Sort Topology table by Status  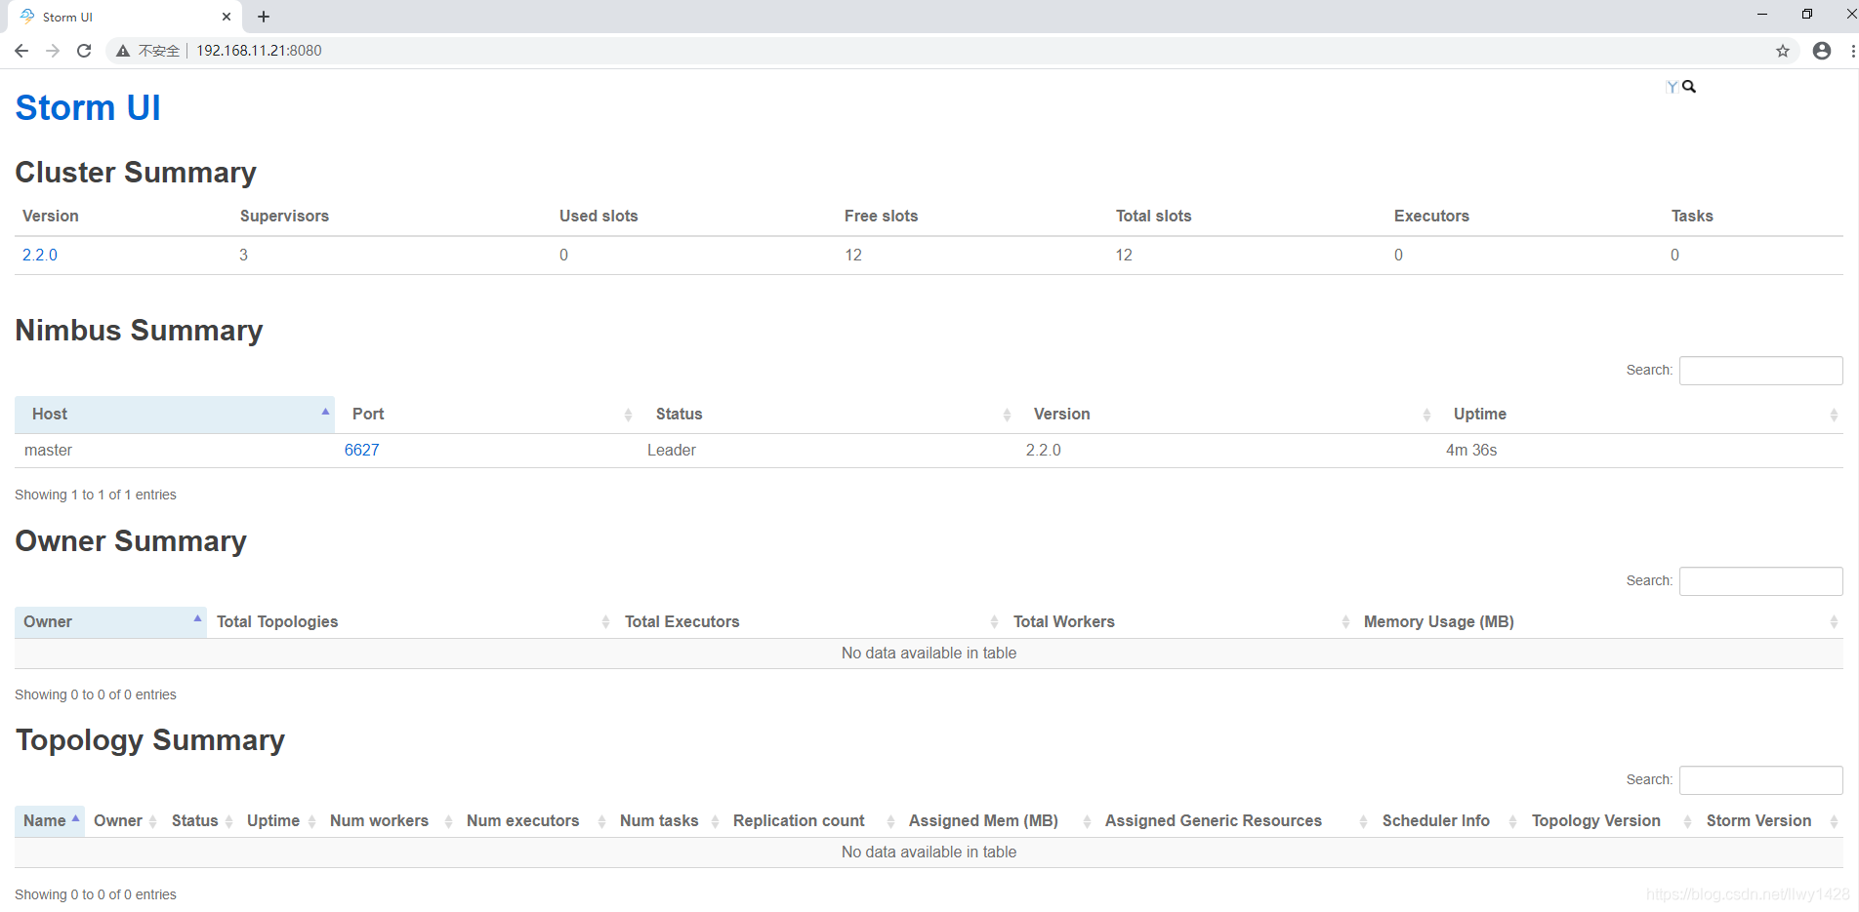(200, 821)
